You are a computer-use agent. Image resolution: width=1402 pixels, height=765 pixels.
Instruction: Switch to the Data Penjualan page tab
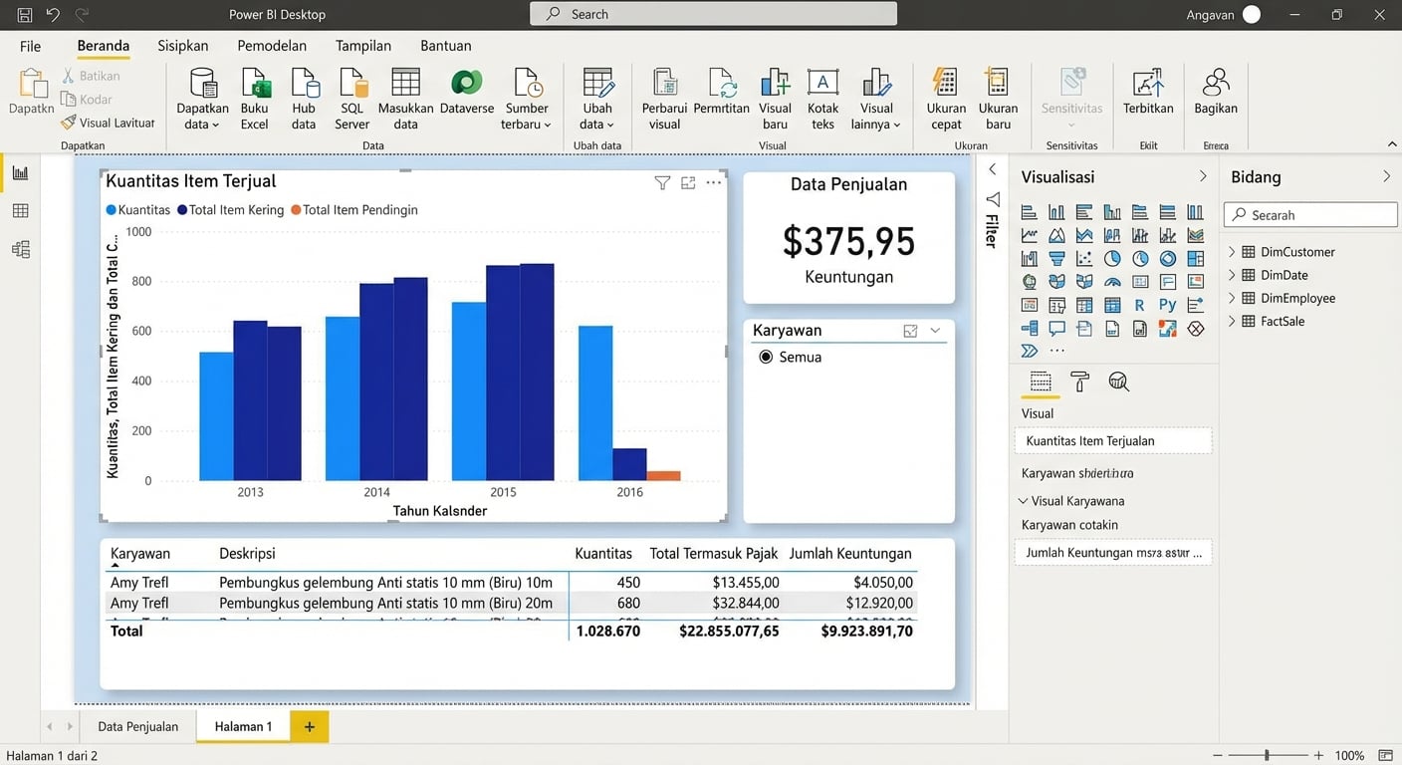click(138, 726)
